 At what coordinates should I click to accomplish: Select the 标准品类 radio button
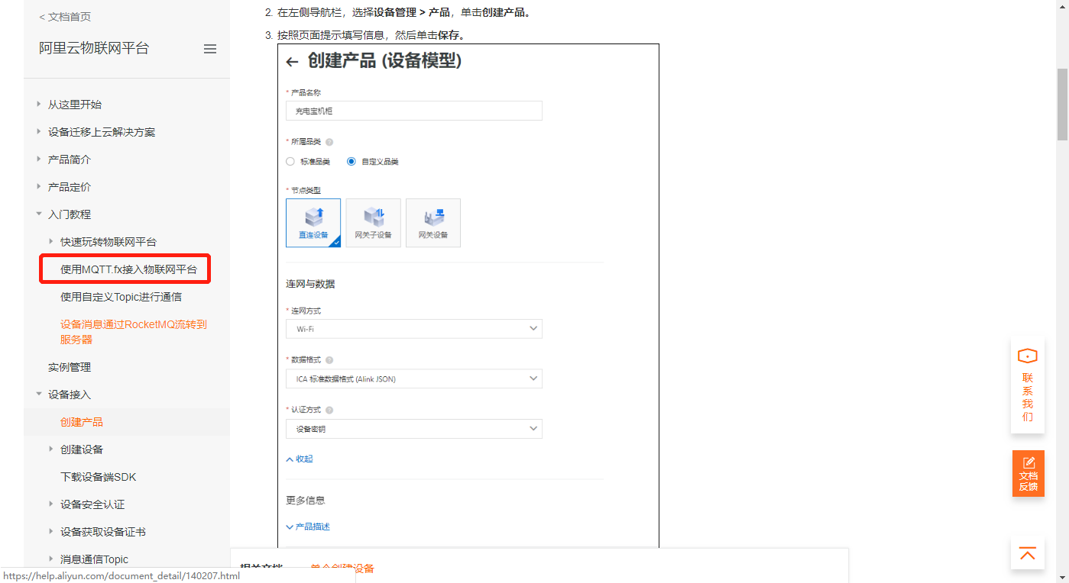coord(290,162)
